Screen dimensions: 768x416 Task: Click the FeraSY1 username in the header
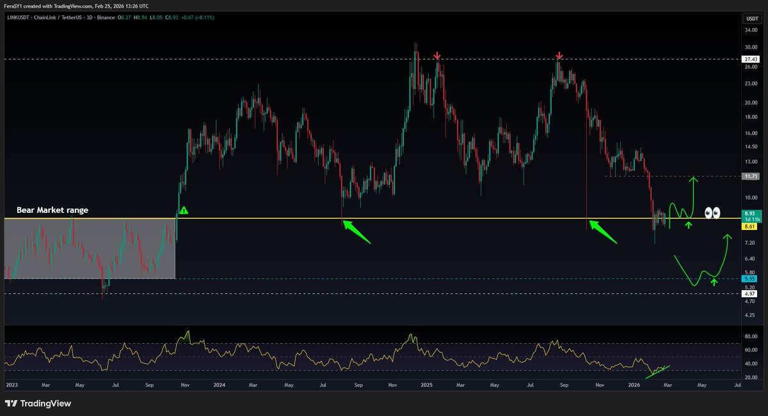click(12, 6)
